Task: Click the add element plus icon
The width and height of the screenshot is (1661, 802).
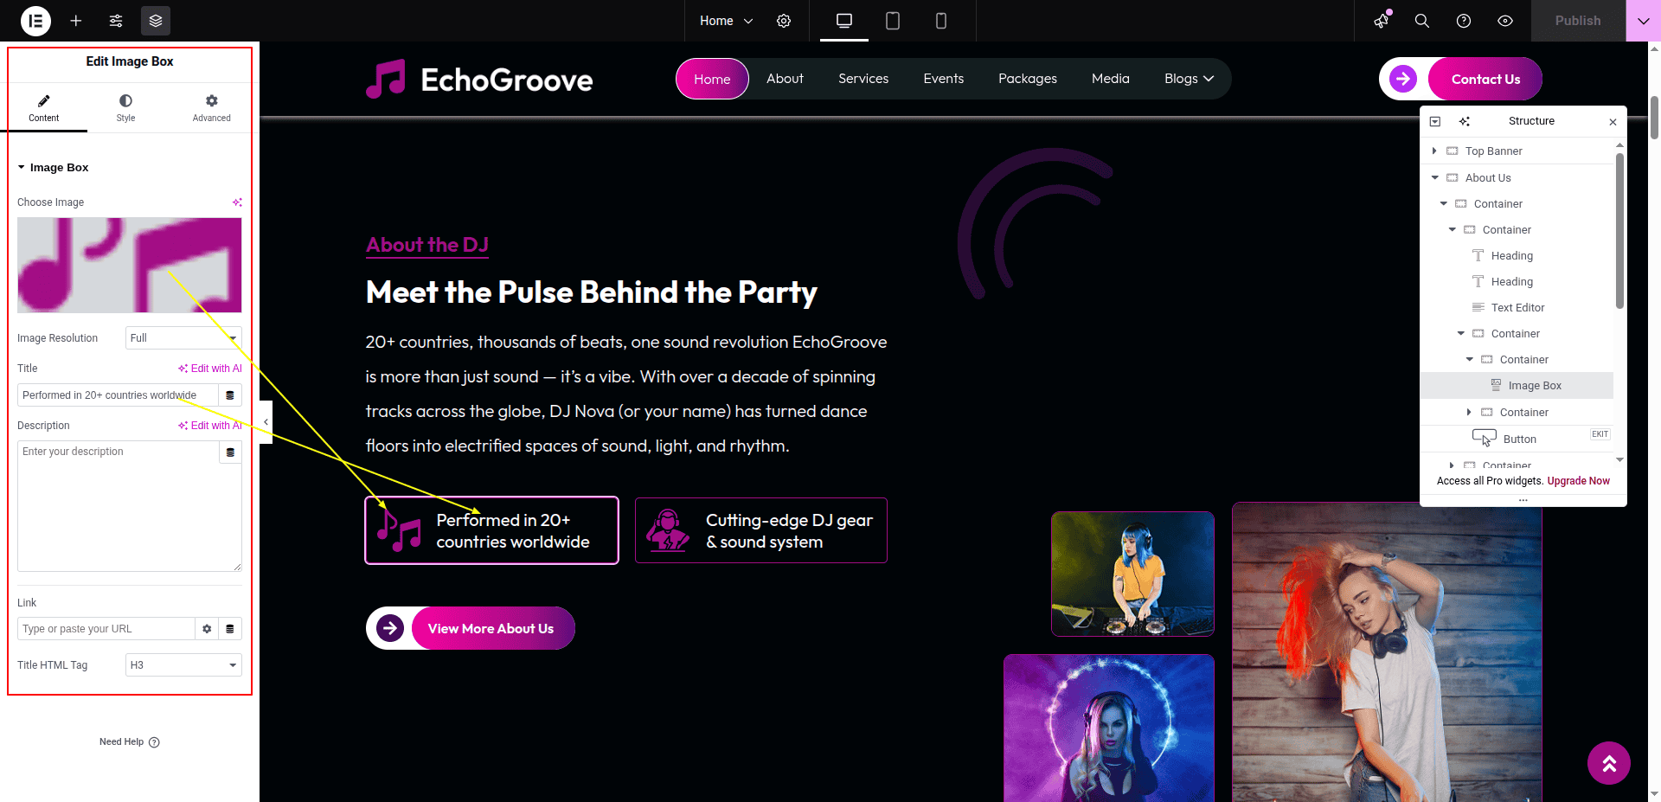Action: 76,21
